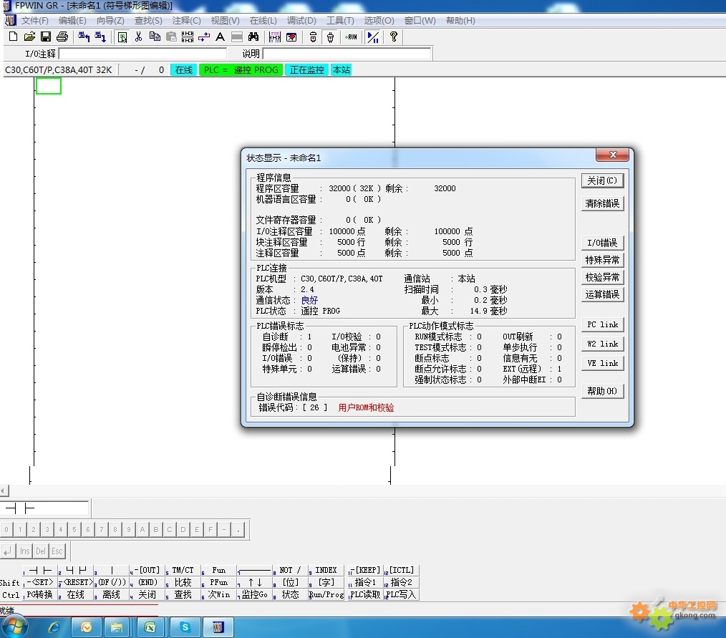Close the 状态显示 dialog with X
This screenshot has width=726, height=638.
613,155
